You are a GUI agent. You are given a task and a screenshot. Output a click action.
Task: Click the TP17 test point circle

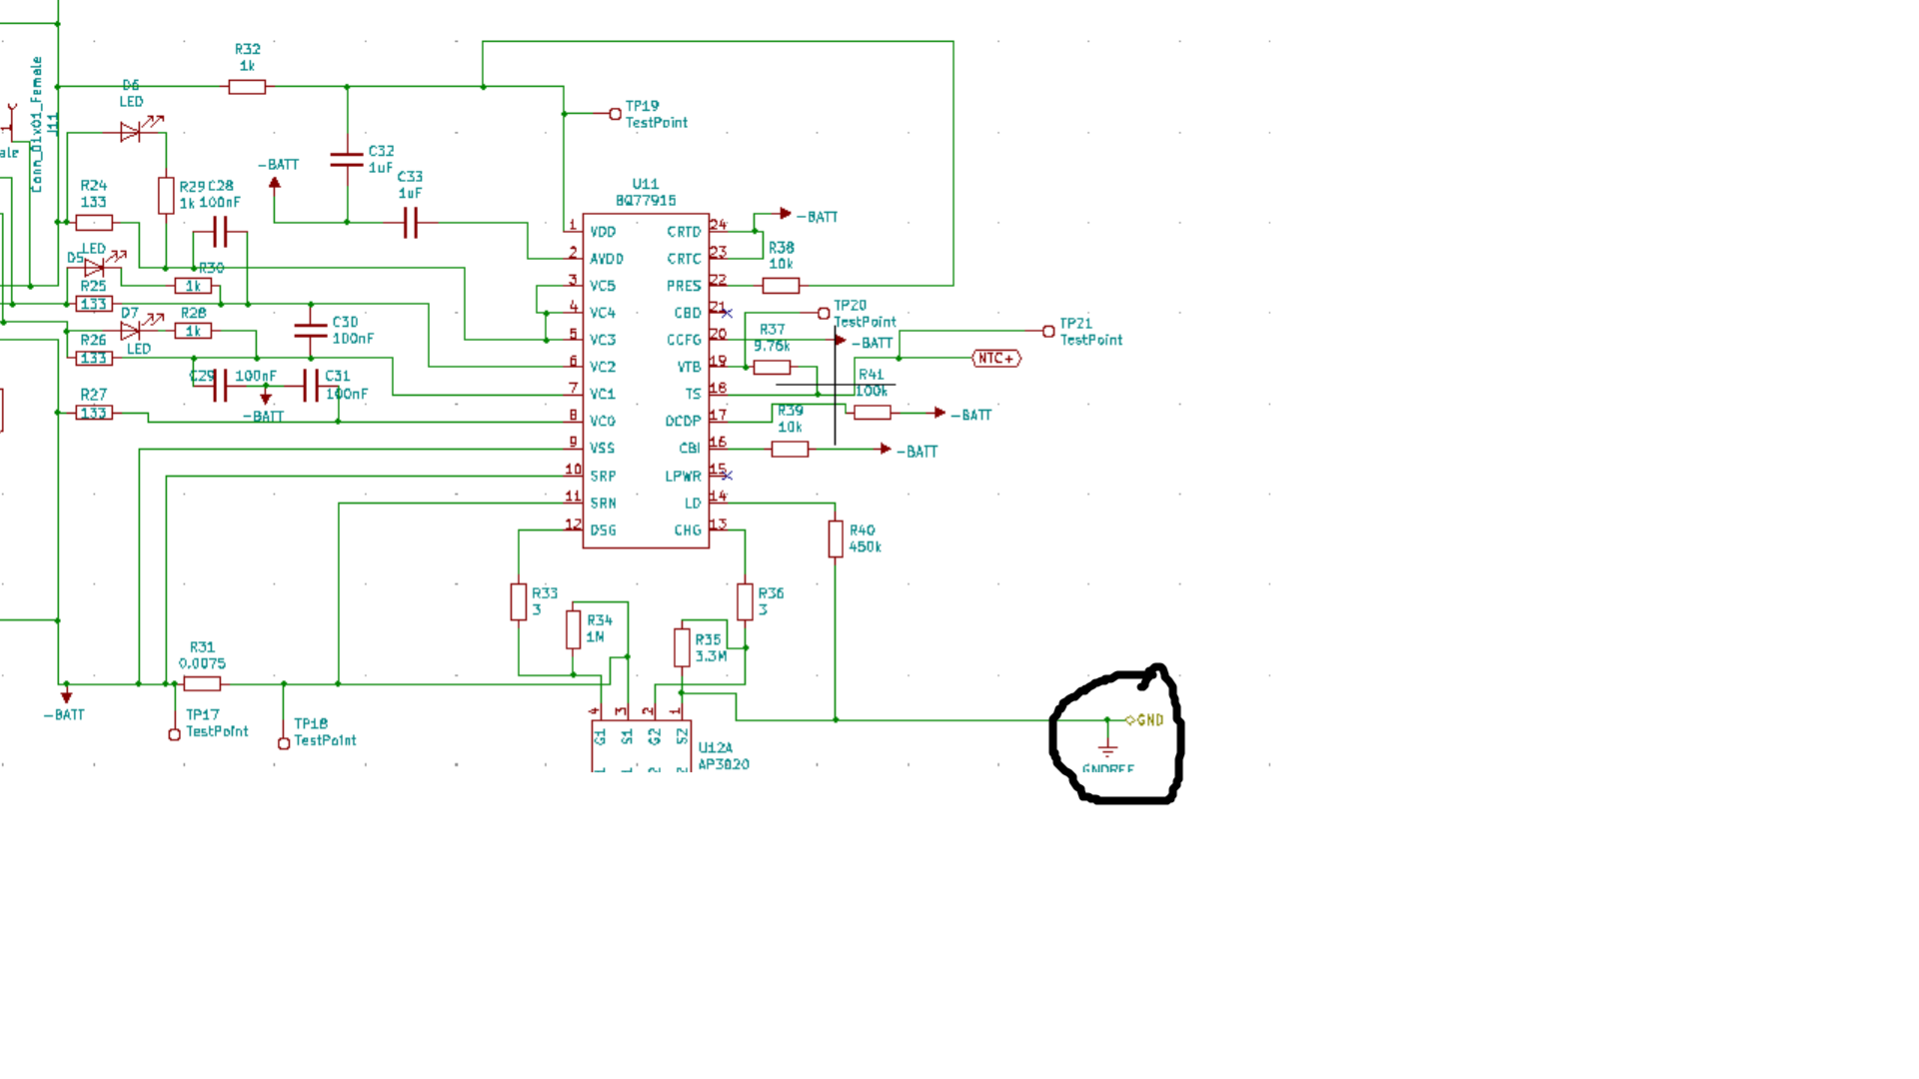[174, 734]
